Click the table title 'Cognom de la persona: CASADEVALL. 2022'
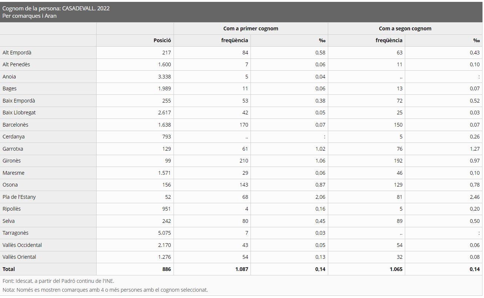484x298 pixels. point(56,8)
